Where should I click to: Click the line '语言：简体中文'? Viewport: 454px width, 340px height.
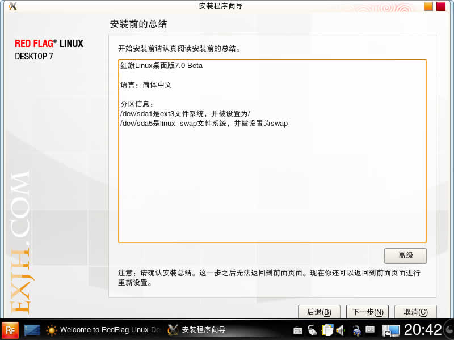point(146,84)
